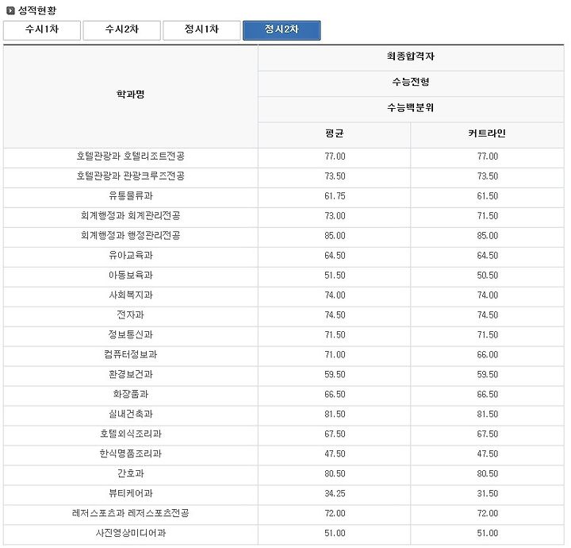
Task: Click the 학과명 column header
Action: click(x=130, y=95)
